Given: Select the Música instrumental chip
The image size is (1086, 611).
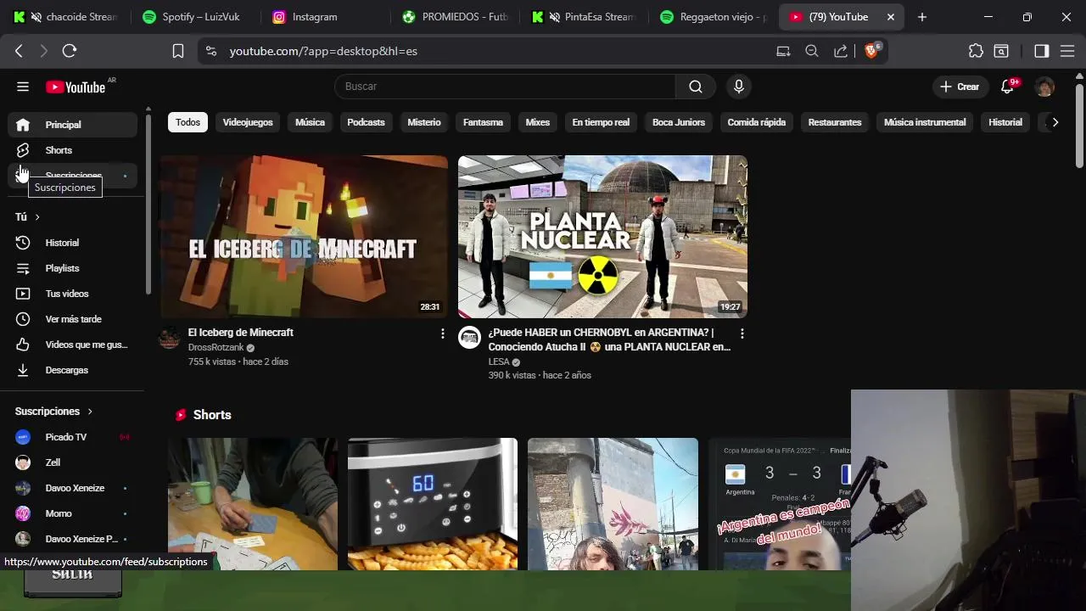Looking at the screenshot, I should [x=925, y=122].
